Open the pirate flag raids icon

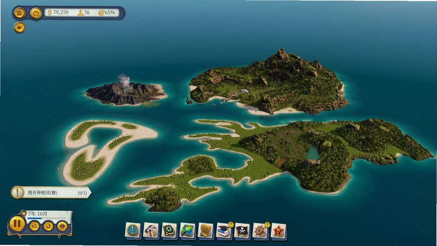[242, 231]
